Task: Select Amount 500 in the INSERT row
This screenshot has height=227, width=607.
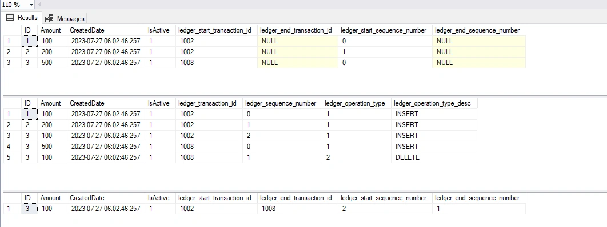Action: point(52,147)
